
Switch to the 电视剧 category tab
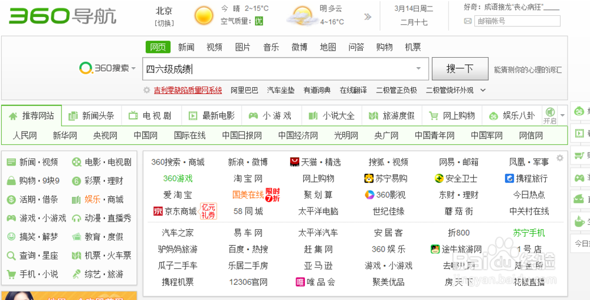151,116
